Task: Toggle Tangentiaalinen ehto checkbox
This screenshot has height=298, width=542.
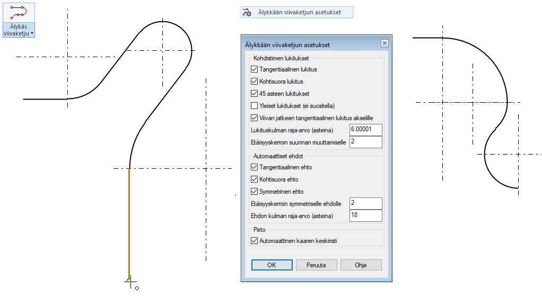Action: point(255,167)
